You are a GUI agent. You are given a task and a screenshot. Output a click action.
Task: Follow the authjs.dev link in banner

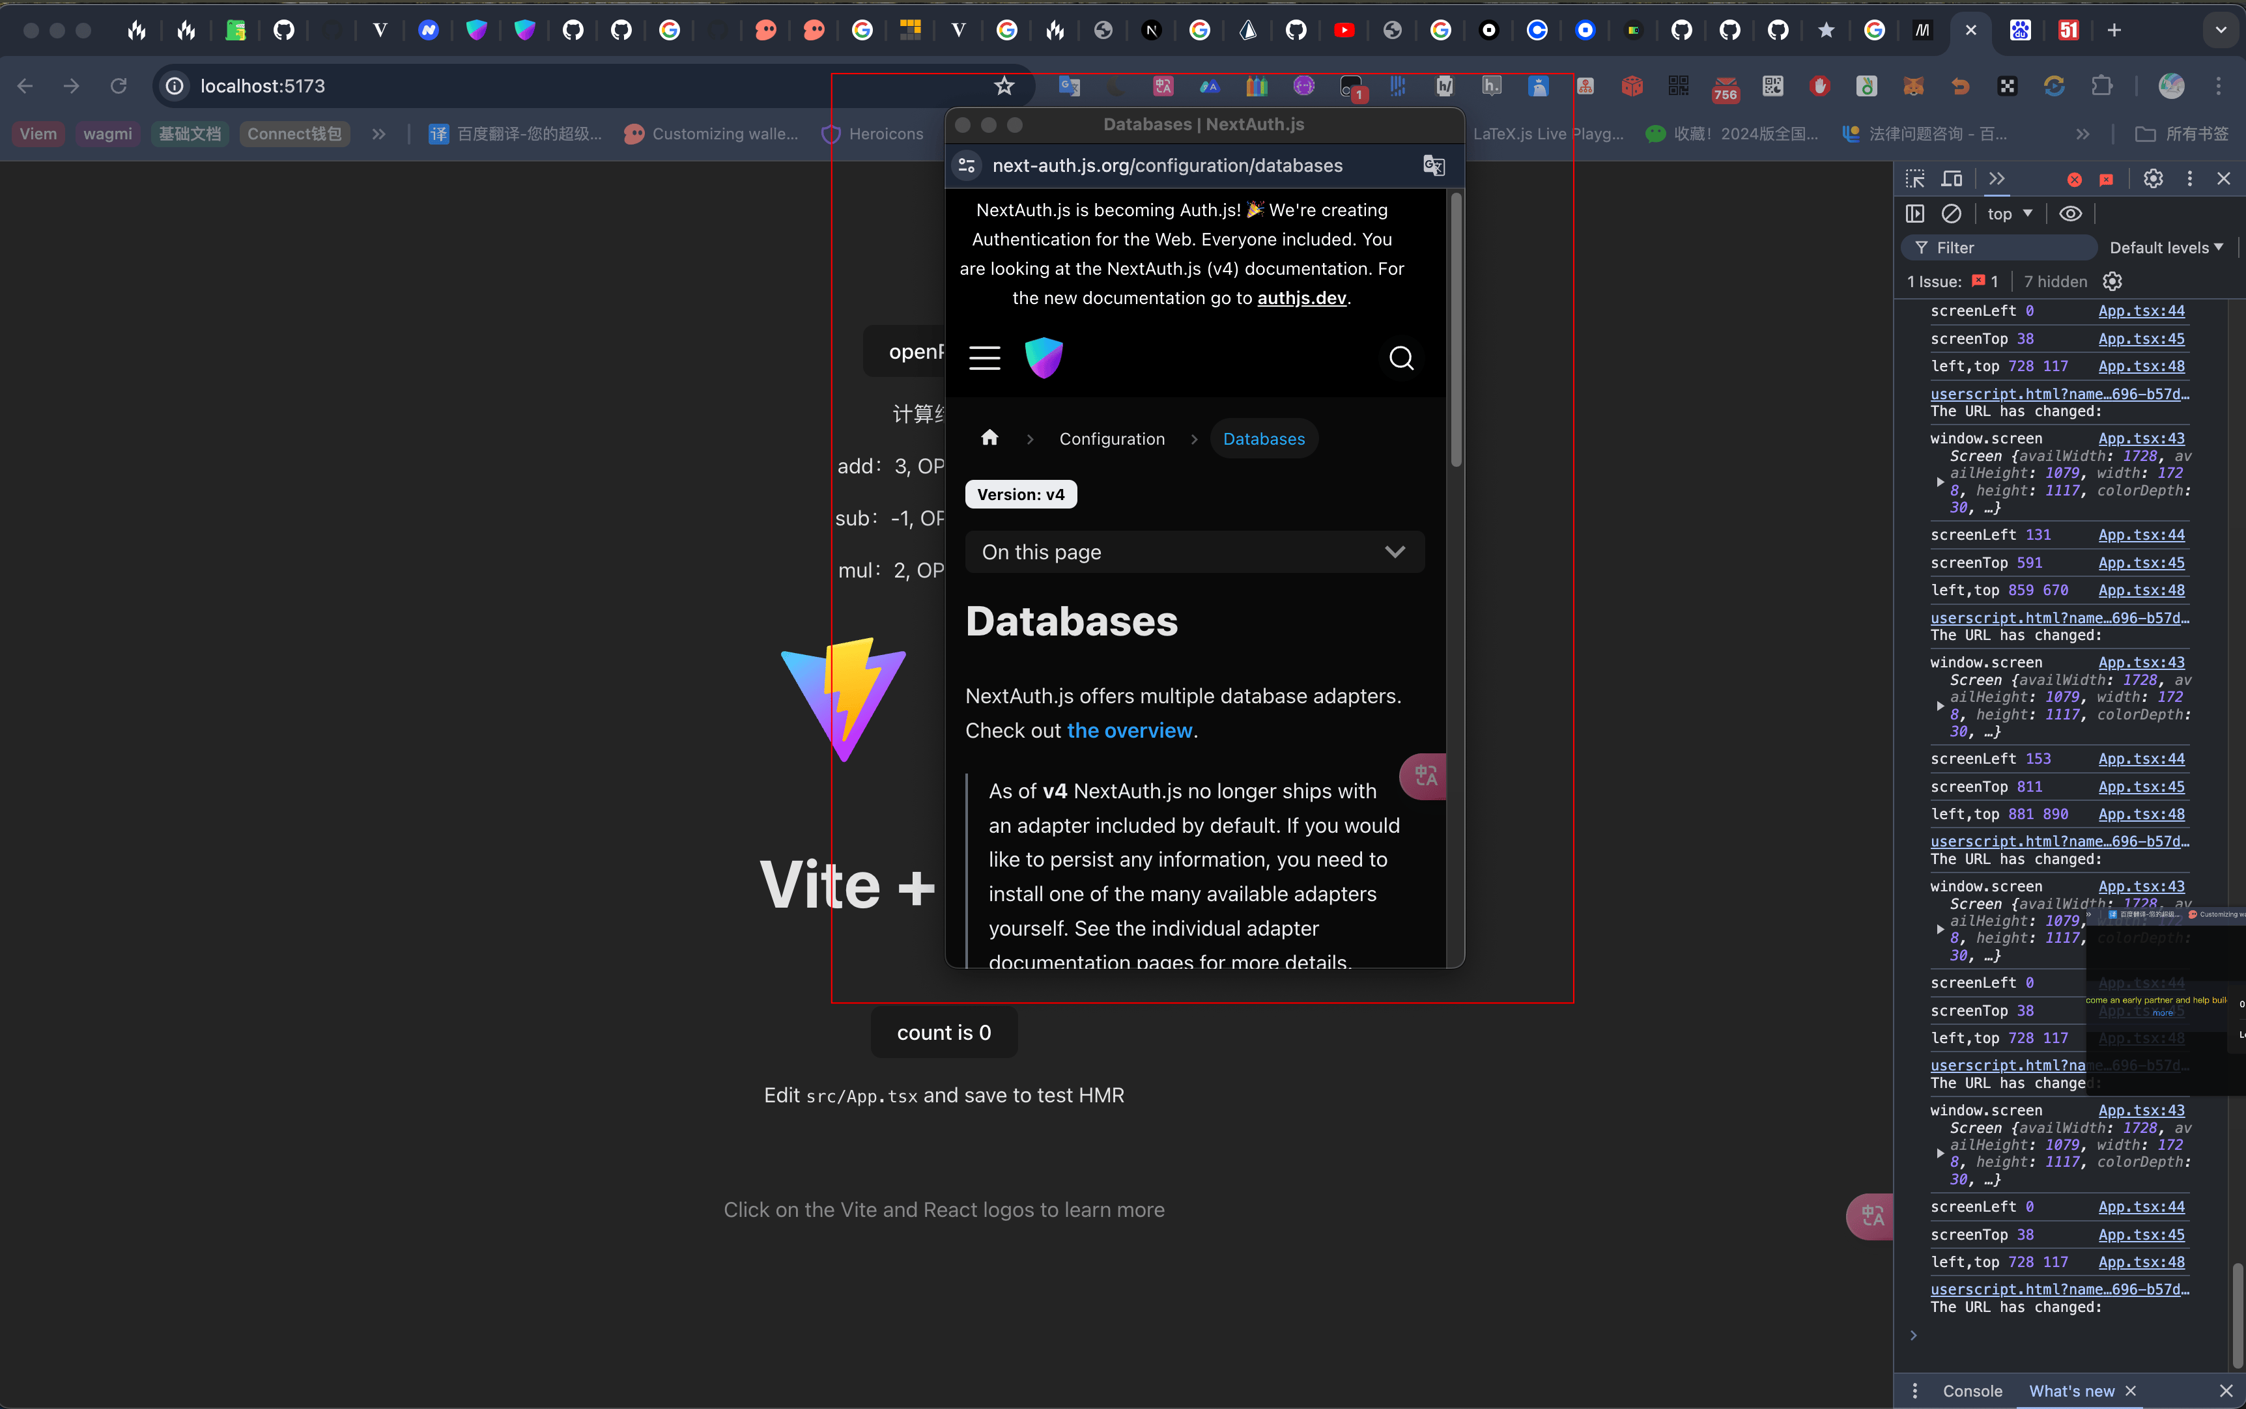point(1301,298)
